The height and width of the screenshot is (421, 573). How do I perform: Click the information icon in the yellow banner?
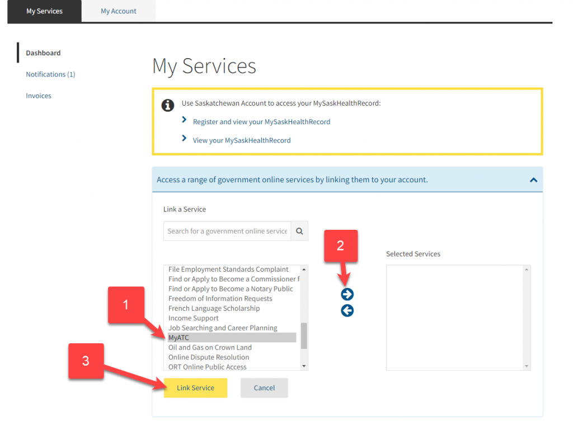point(167,105)
